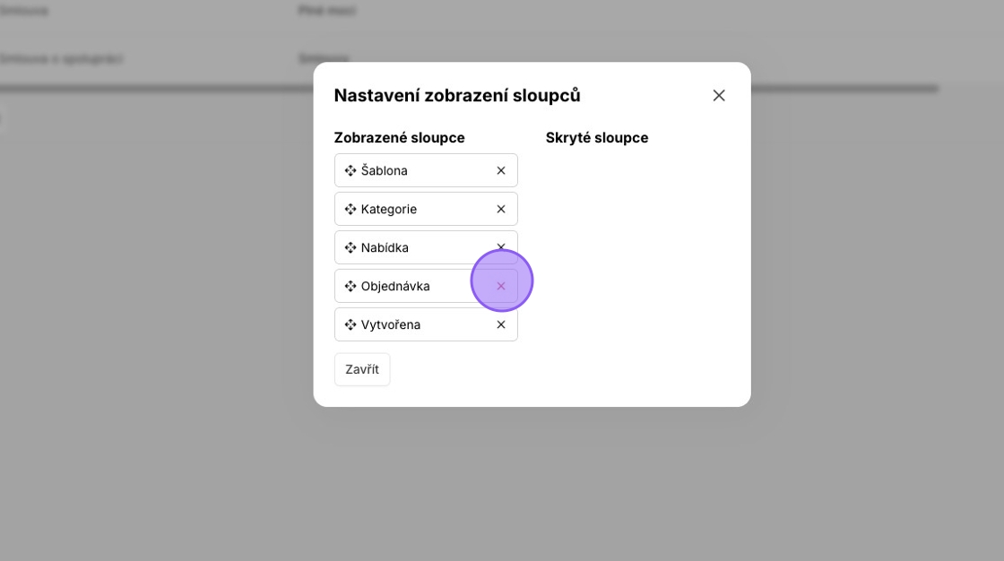
Task: Click the move icon next to Objednávka
Action: click(351, 286)
